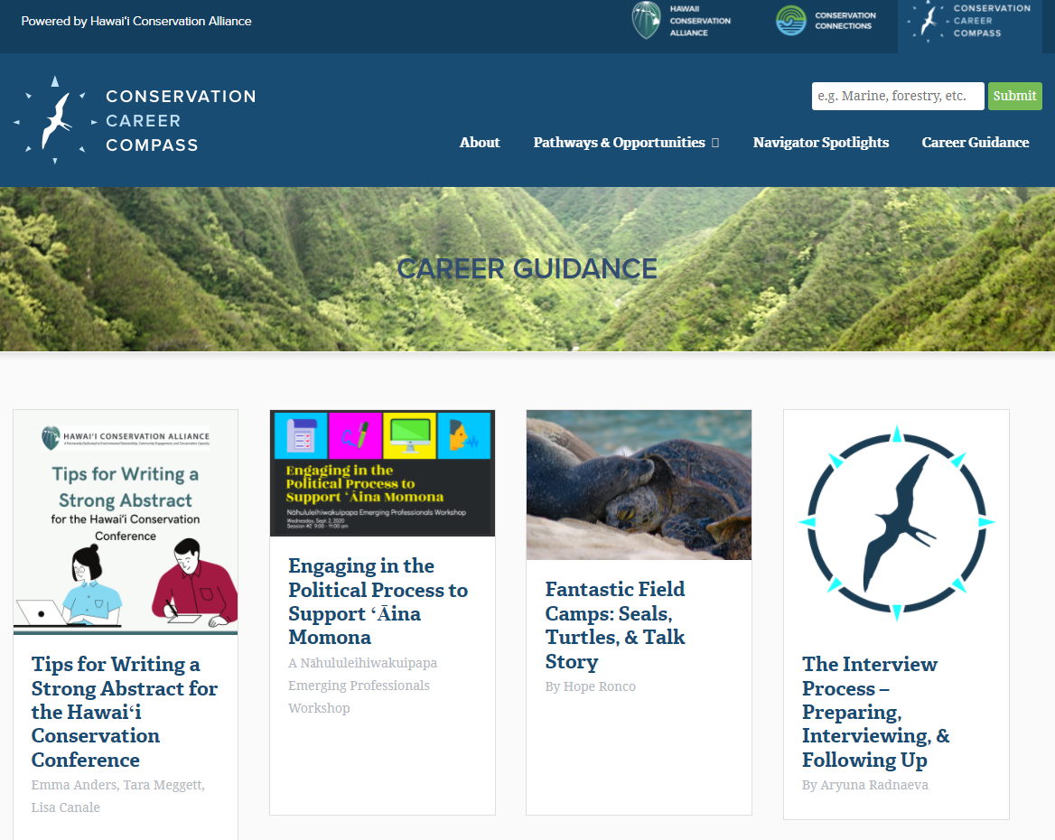This screenshot has width=1055, height=840.
Task: Open Engaging in the Political Process title
Action: coord(378,602)
